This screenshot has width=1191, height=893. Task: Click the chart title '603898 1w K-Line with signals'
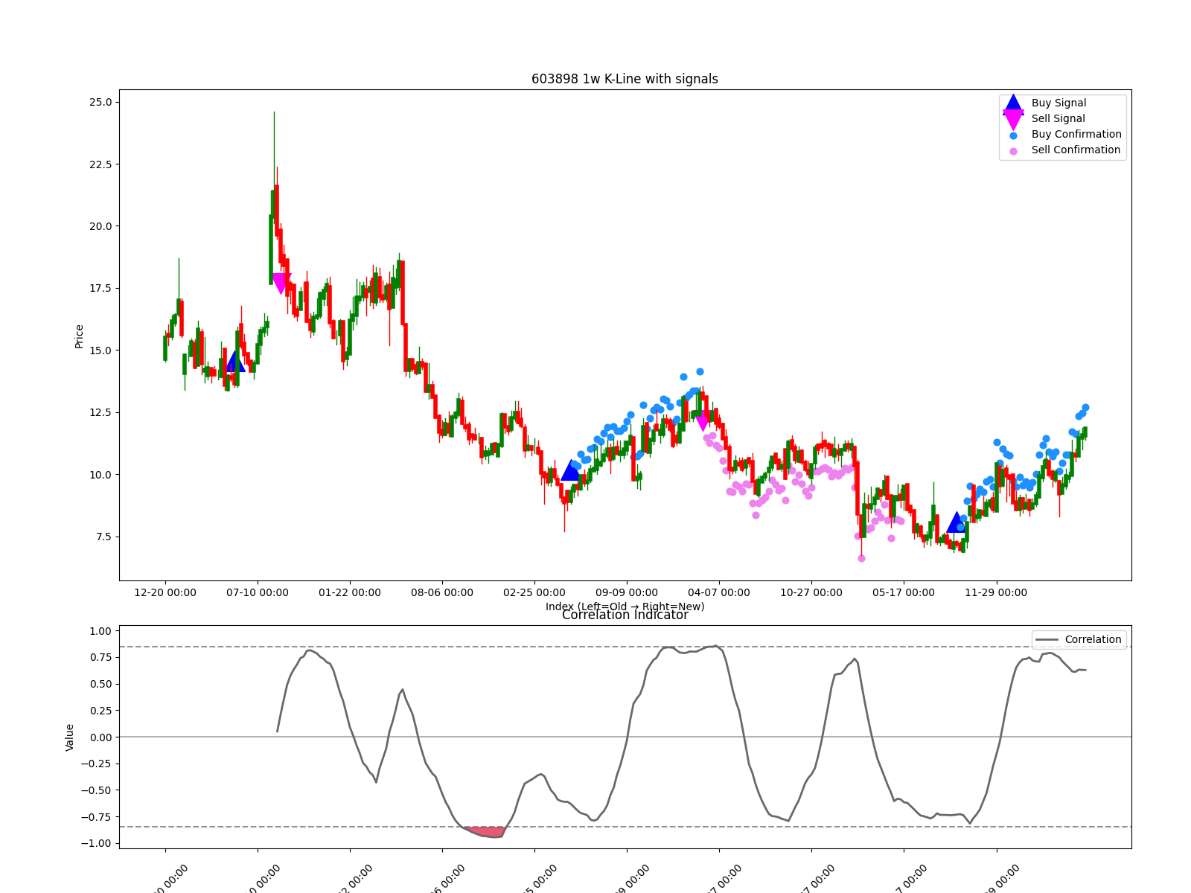(625, 79)
